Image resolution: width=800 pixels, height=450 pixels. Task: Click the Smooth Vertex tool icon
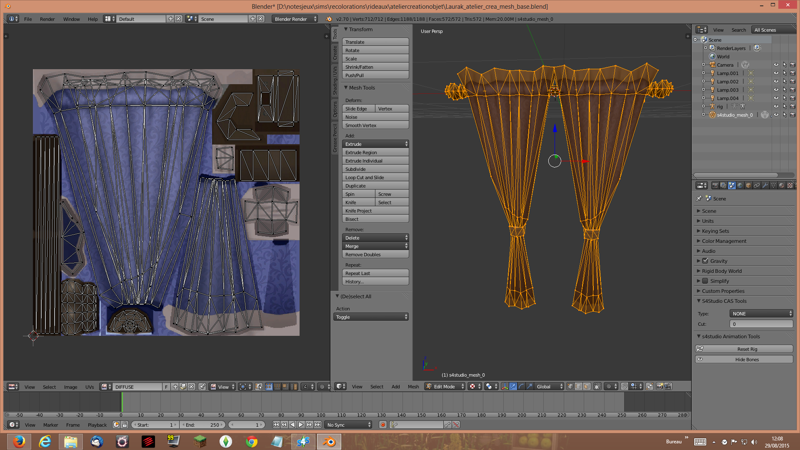[x=376, y=125]
